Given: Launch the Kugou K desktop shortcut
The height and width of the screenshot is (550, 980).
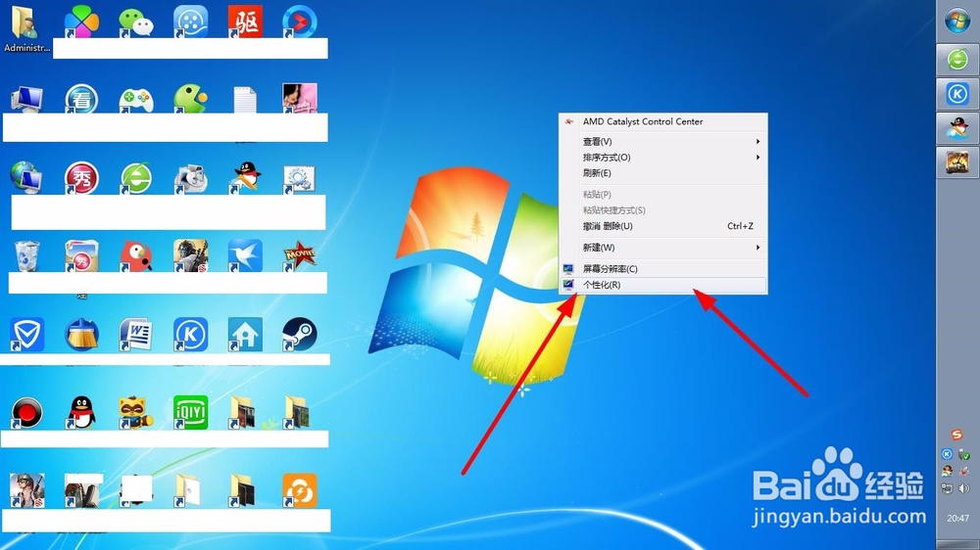Looking at the screenshot, I should (x=190, y=334).
